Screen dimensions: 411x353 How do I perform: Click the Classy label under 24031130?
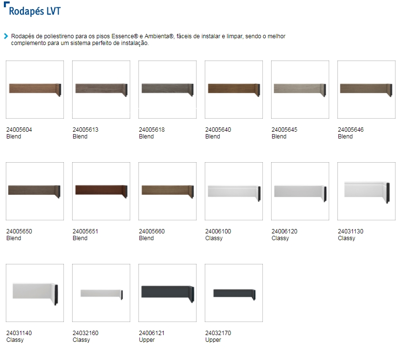click(x=347, y=238)
